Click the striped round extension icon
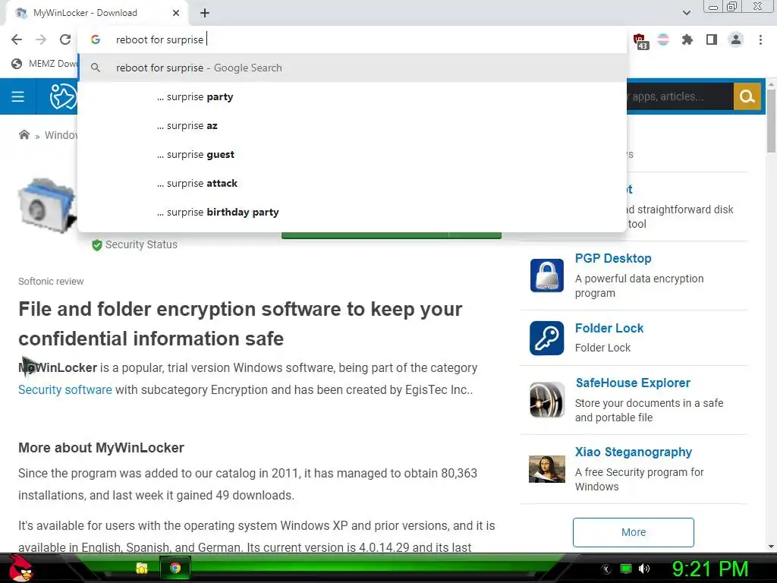Viewport: 777px width, 583px height. pyautogui.click(x=663, y=39)
